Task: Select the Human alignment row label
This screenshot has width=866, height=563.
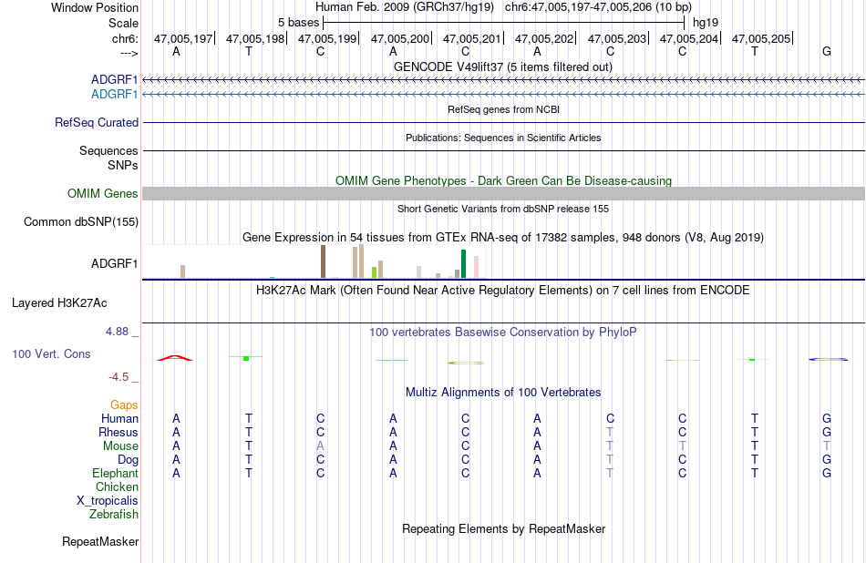Action: pyautogui.click(x=119, y=418)
